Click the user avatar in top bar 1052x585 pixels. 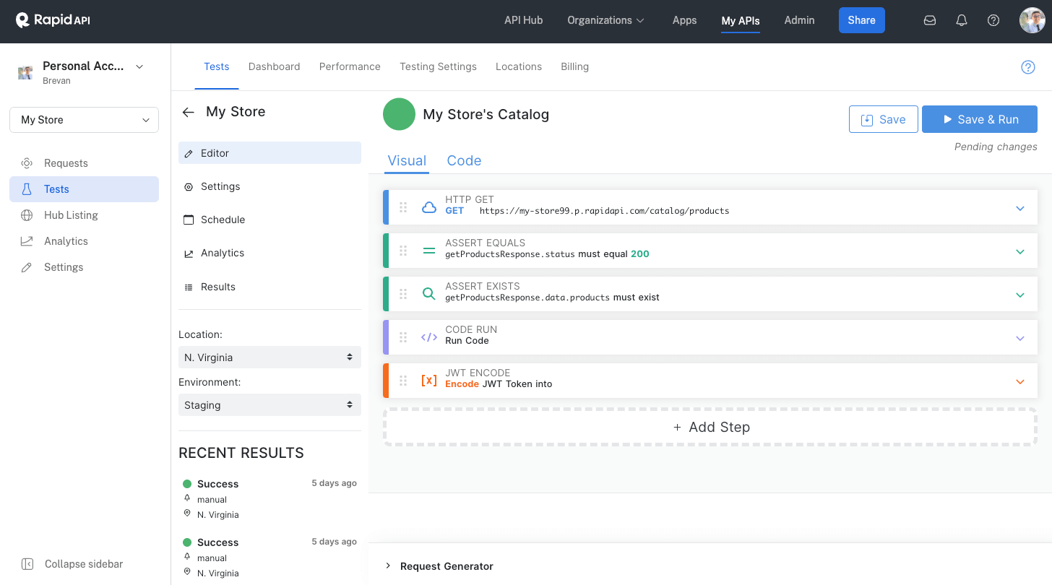[x=1032, y=20]
